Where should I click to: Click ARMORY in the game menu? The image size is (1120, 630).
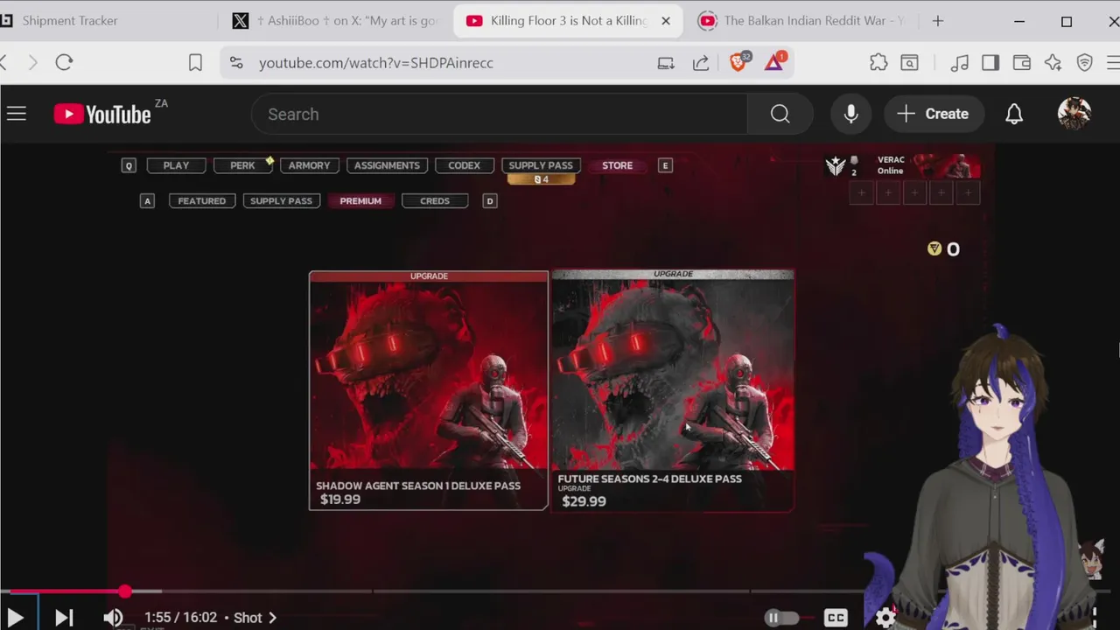tap(310, 165)
